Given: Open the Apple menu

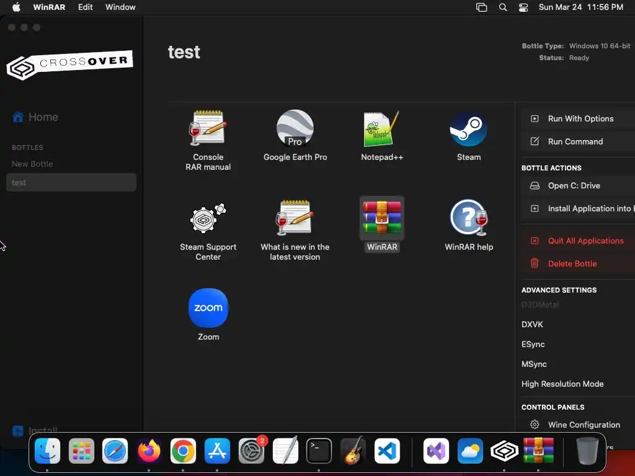Looking at the screenshot, I should [x=16, y=7].
